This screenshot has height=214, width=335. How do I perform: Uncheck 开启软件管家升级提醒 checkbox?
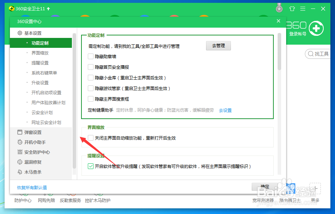(x=91, y=166)
